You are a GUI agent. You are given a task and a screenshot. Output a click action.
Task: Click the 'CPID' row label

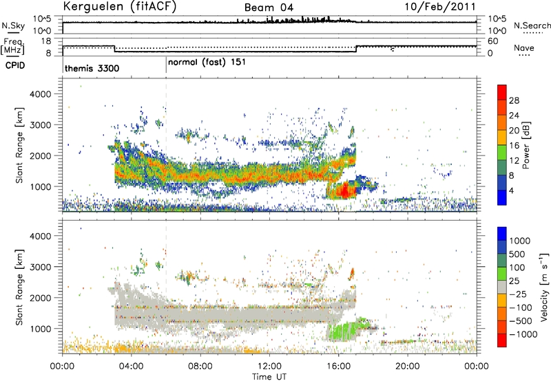coord(15,65)
